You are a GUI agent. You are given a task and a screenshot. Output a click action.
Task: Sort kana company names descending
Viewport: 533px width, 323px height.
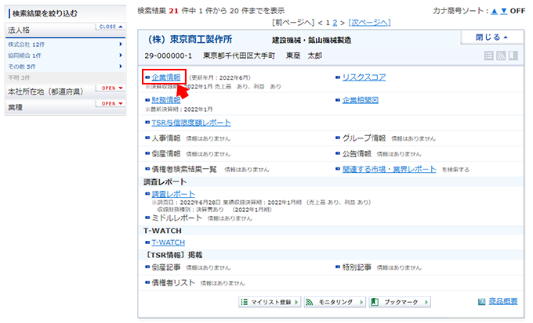(504, 11)
